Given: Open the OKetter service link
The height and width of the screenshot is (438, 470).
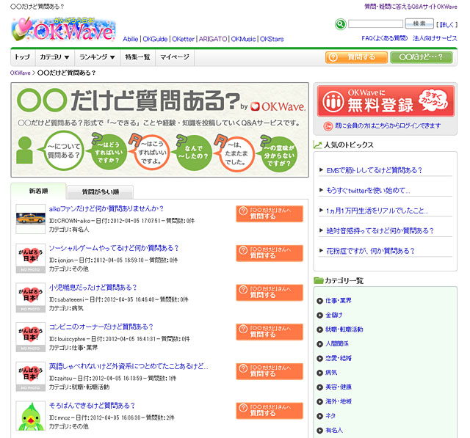Looking at the screenshot, I should coord(183,39).
